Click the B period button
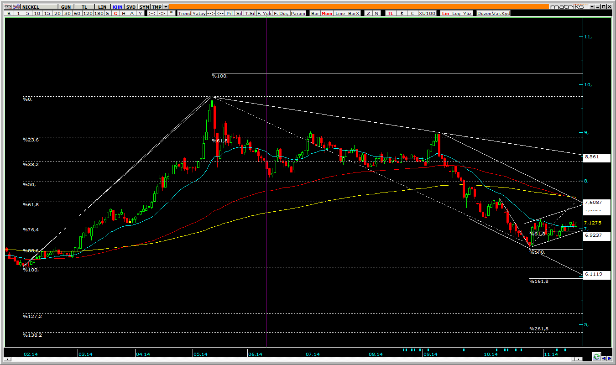The image size is (616, 365). coord(9,13)
